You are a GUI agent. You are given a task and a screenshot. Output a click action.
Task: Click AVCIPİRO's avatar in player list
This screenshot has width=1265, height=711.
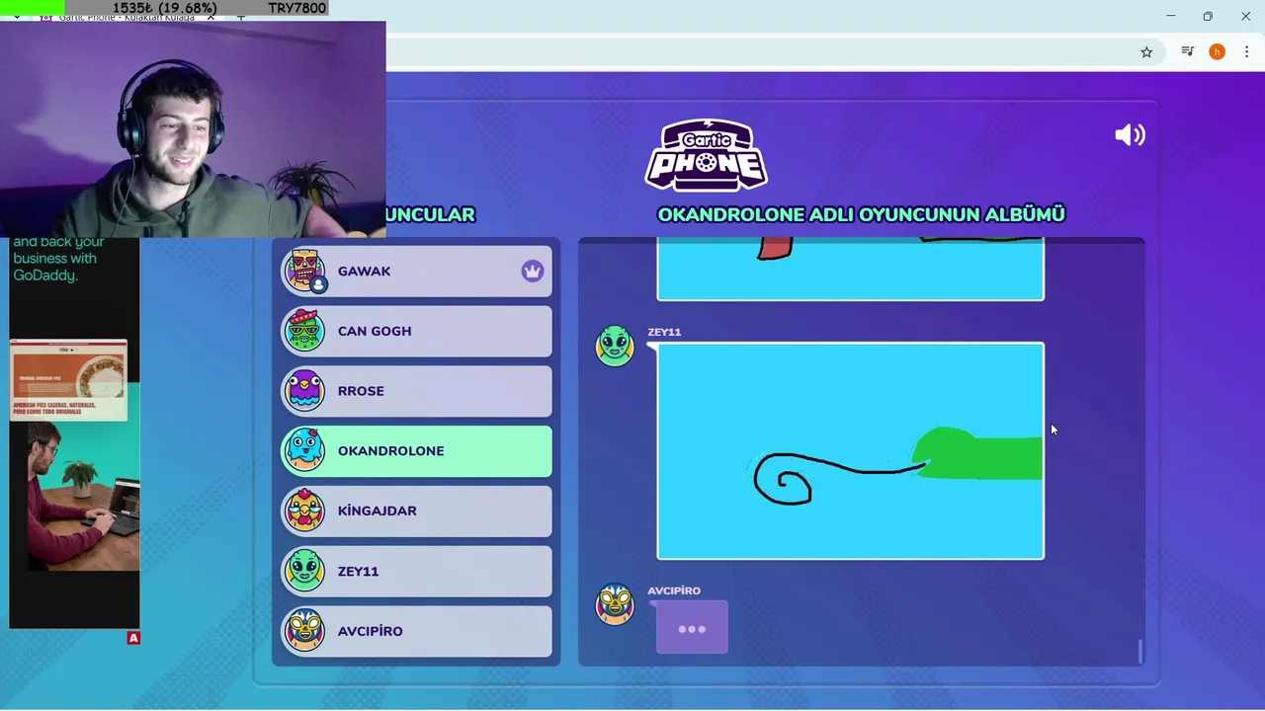[x=304, y=631]
